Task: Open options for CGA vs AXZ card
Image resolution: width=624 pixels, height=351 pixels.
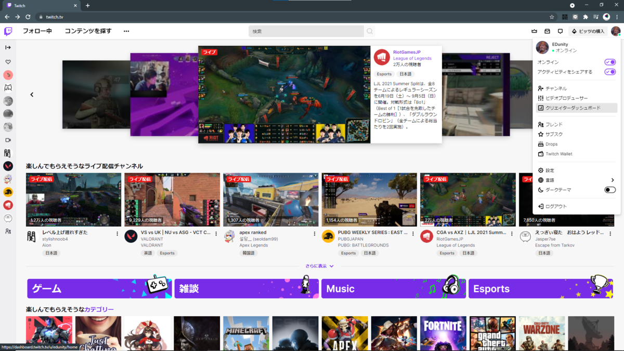Action: coord(512,234)
